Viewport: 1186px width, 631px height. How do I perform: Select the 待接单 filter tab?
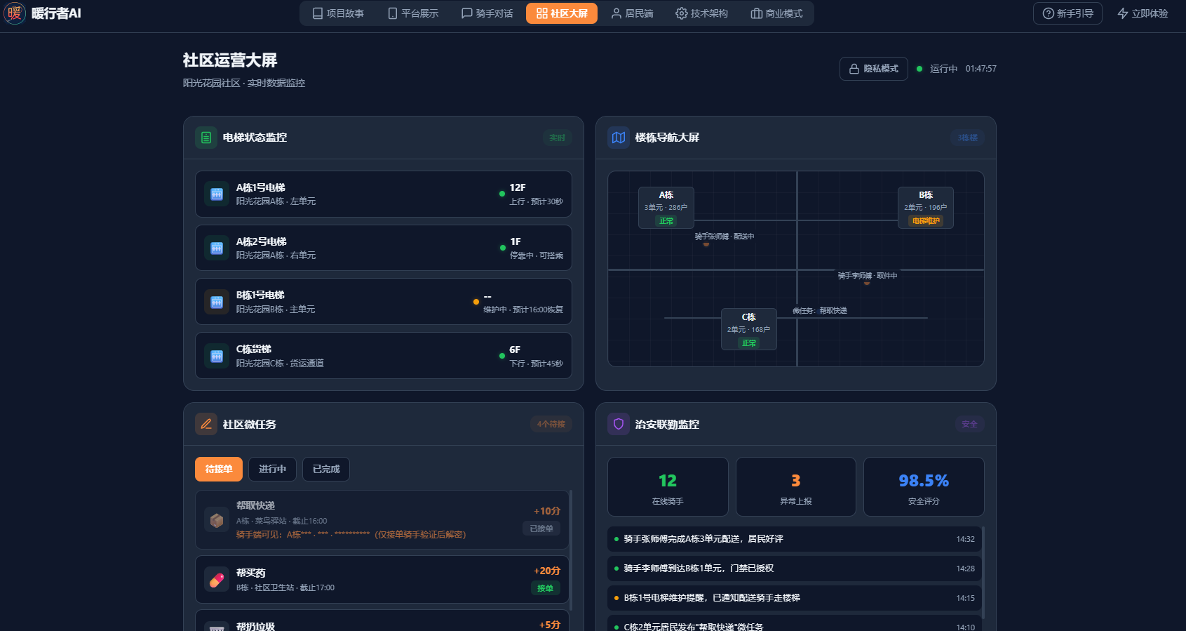219,469
